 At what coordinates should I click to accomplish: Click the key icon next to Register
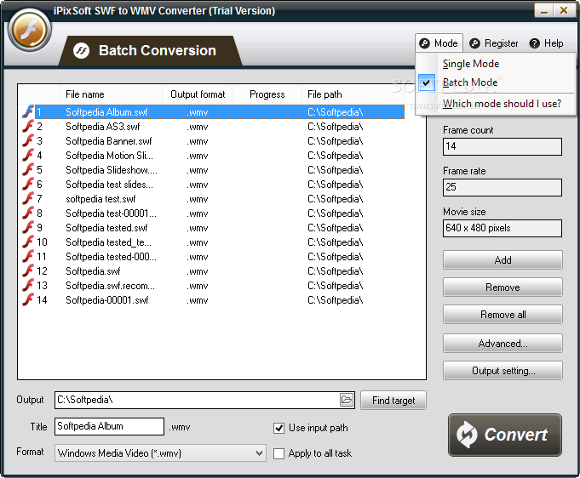(x=474, y=43)
